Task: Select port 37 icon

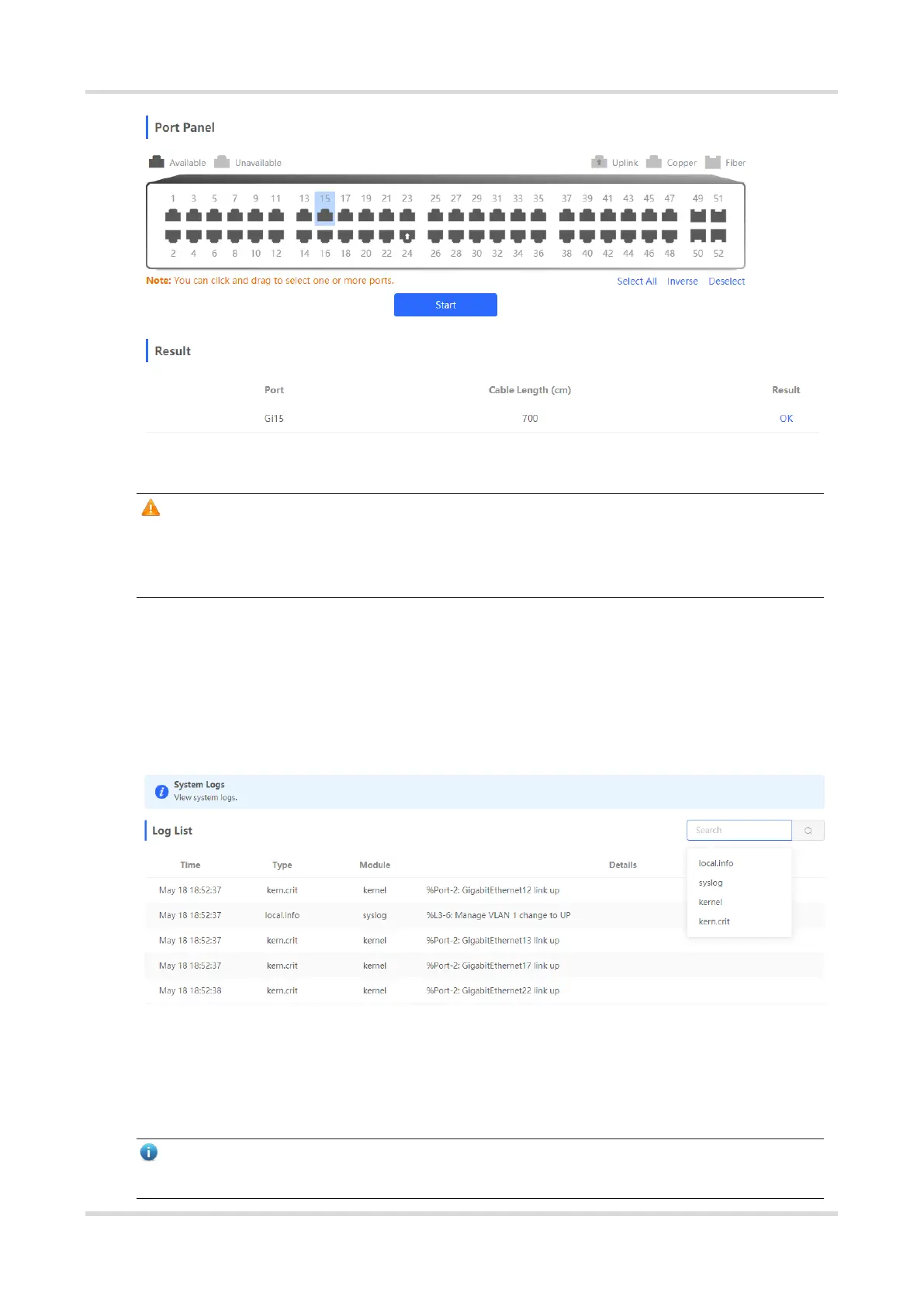Action: 567,215
